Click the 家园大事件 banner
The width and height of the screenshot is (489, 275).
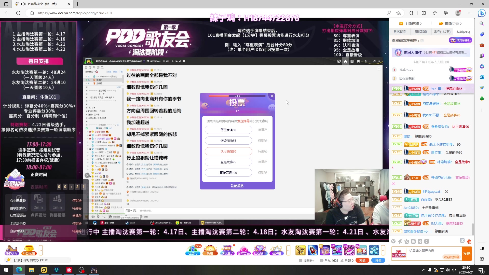tap(431, 52)
